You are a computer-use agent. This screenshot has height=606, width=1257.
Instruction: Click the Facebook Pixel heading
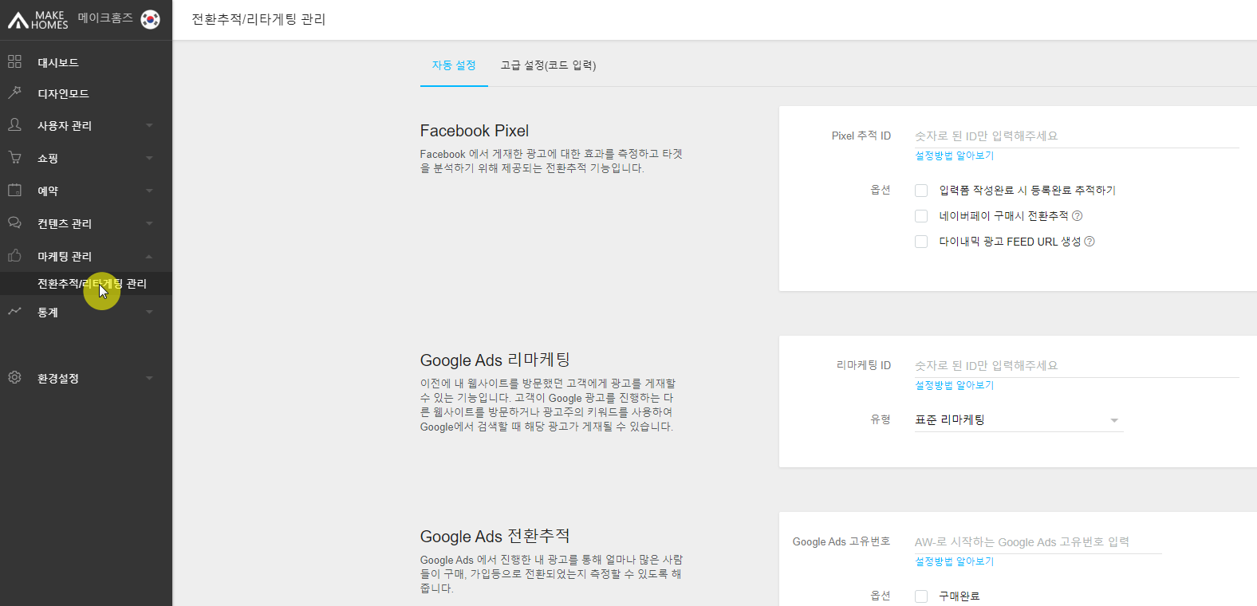(475, 131)
